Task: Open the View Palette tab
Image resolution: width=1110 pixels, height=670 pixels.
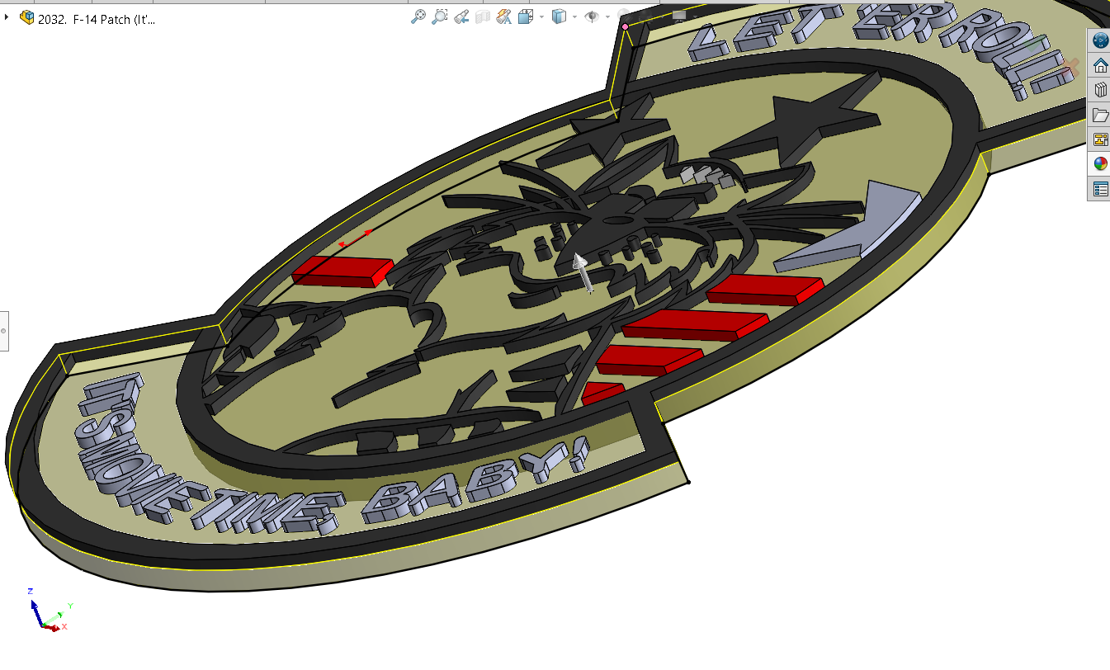Action: pyautogui.click(x=1100, y=139)
